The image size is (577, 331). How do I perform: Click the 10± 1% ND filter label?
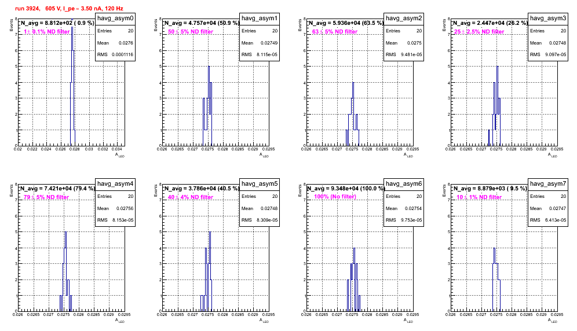(479, 197)
